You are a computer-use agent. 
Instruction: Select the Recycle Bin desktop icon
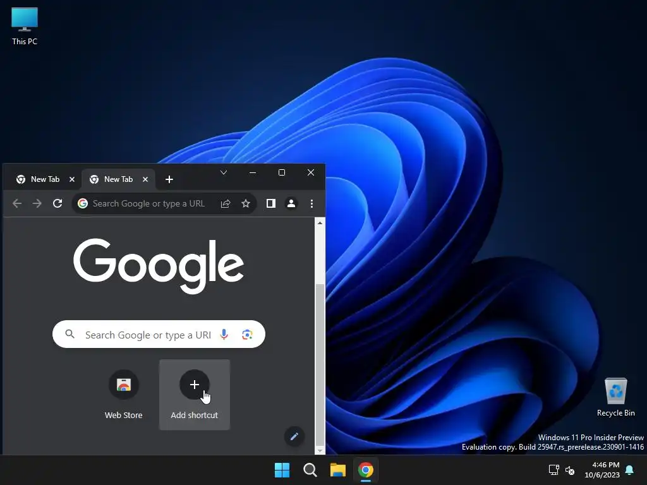click(x=615, y=397)
